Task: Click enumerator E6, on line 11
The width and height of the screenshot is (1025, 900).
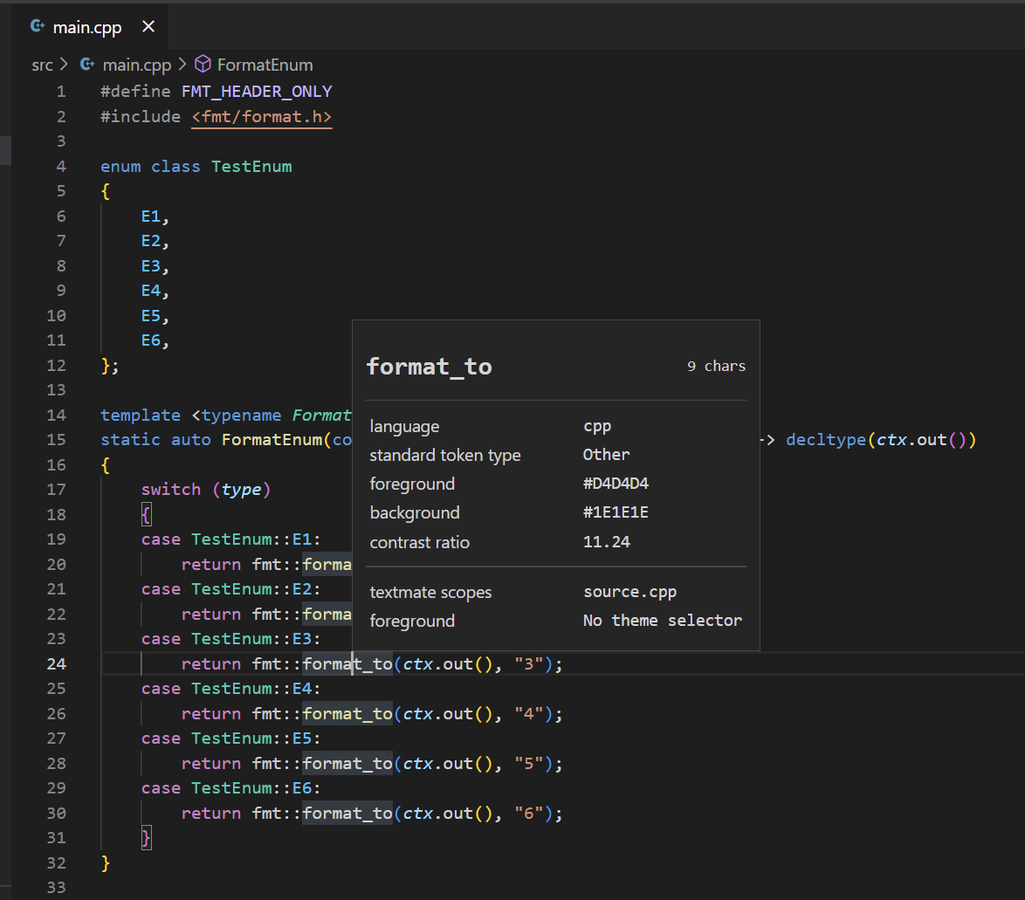Action: 150,340
